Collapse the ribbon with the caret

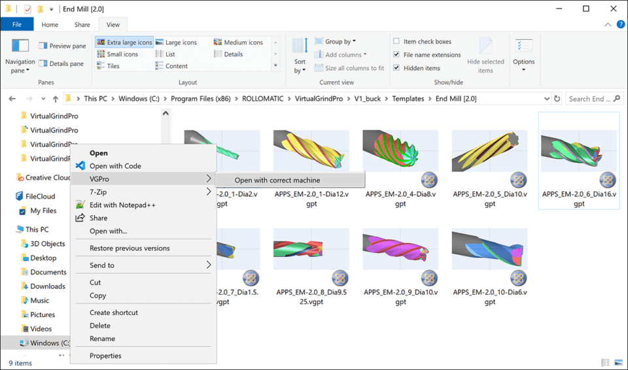[608, 24]
